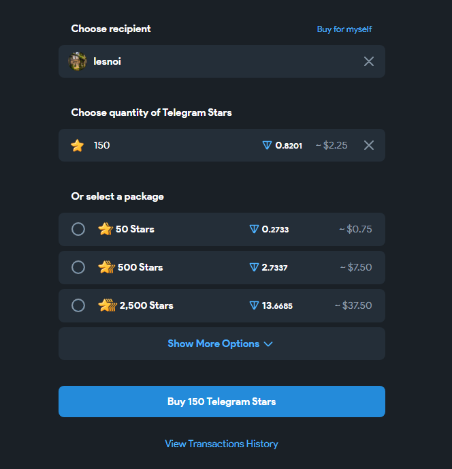The height and width of the screenshot is (469, 452).
Task: Click the quantity input showing 150
Action: point(222,145)
